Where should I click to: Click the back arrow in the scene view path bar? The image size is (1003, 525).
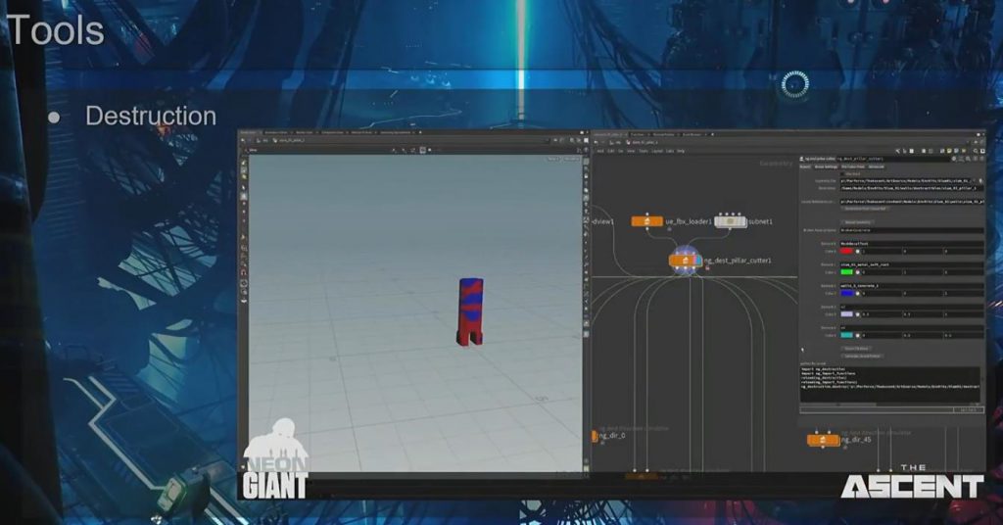point(243,141)
